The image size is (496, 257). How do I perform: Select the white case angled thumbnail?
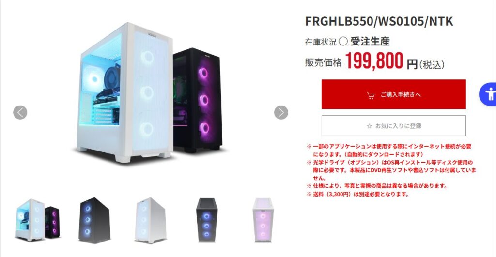(151, 220)
